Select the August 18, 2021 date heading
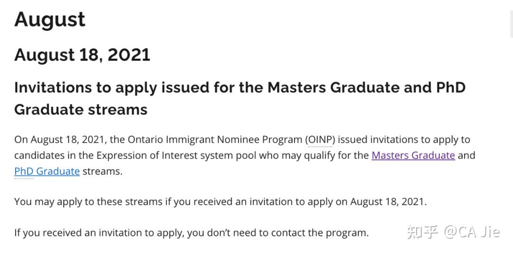 coord(82,55)
